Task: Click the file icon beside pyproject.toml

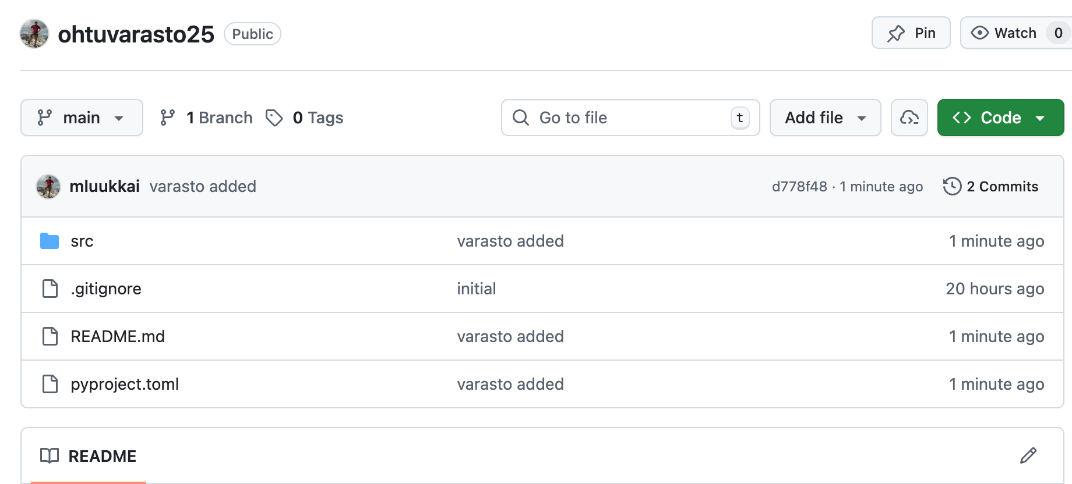Action: point(50,384)
